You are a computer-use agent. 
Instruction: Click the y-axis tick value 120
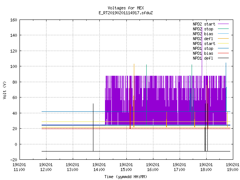[13, 51]
